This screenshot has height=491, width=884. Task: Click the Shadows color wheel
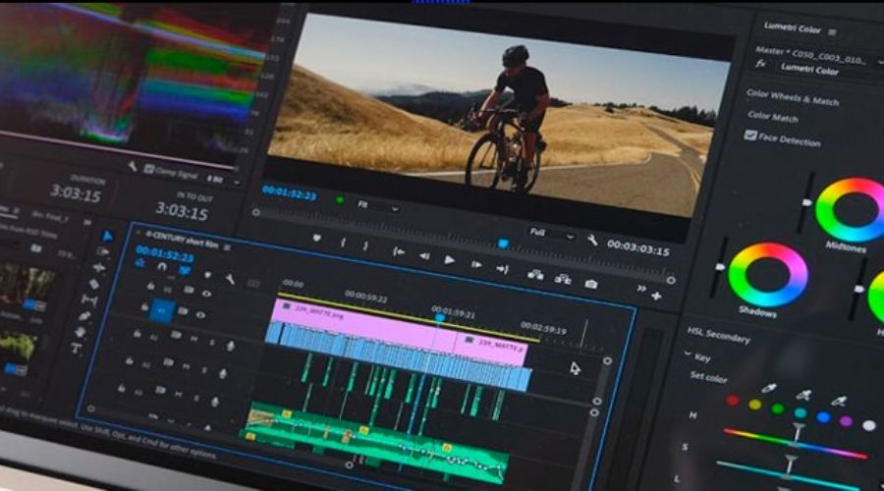(768, 275)
